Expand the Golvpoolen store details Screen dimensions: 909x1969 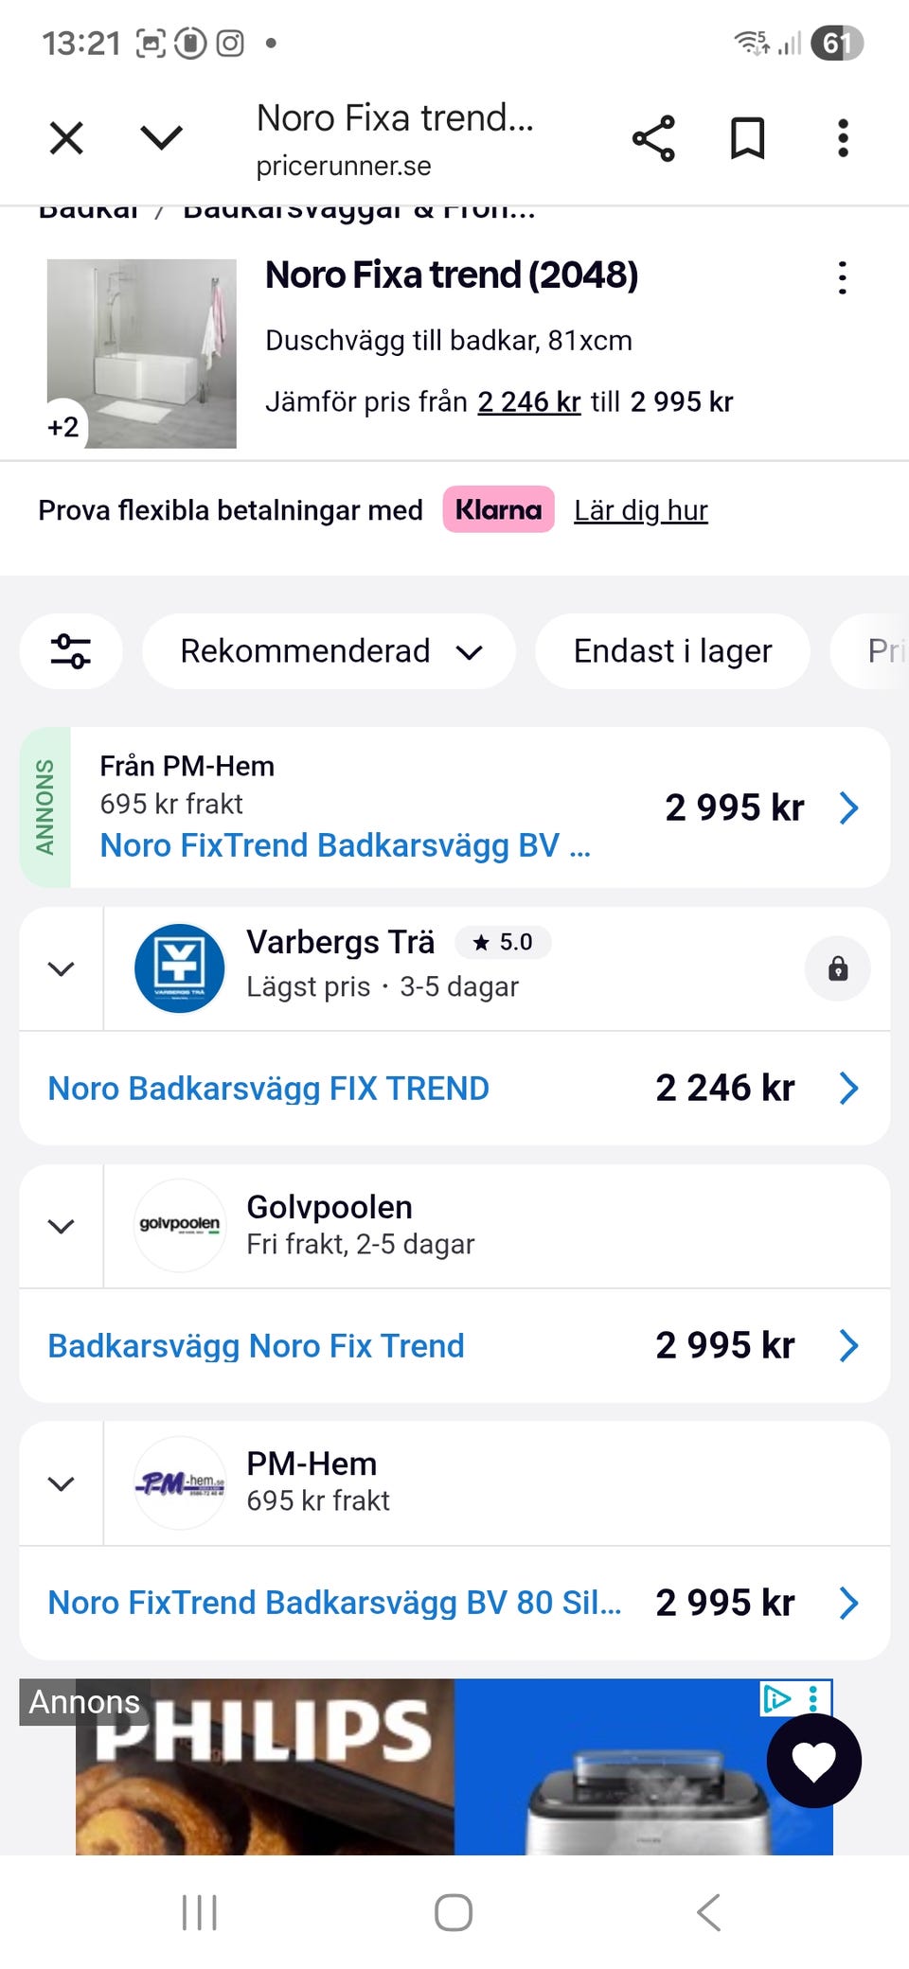pos(62,1226)
